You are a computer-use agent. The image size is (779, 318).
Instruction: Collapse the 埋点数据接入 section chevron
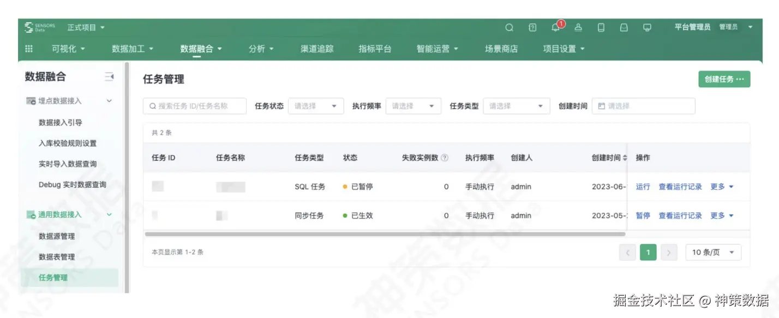(x=109, y=101)
